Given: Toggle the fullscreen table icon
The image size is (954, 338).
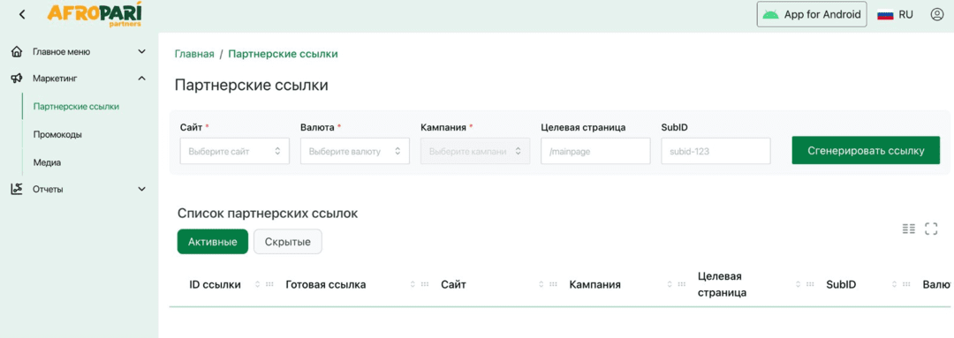Looking at the screenshot, I should pos(931,229).
